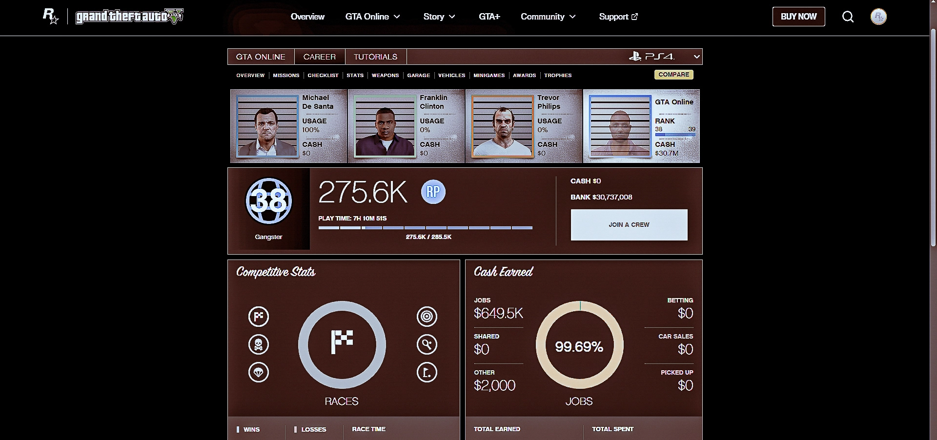Select the Michael De Santa character card

288,126
